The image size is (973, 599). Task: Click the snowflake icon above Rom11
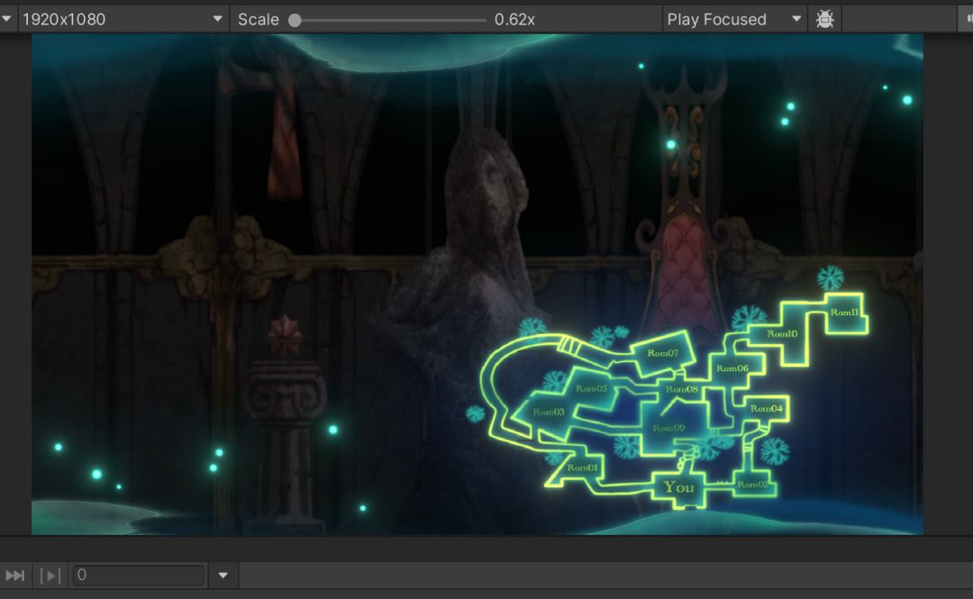point(830,278)
